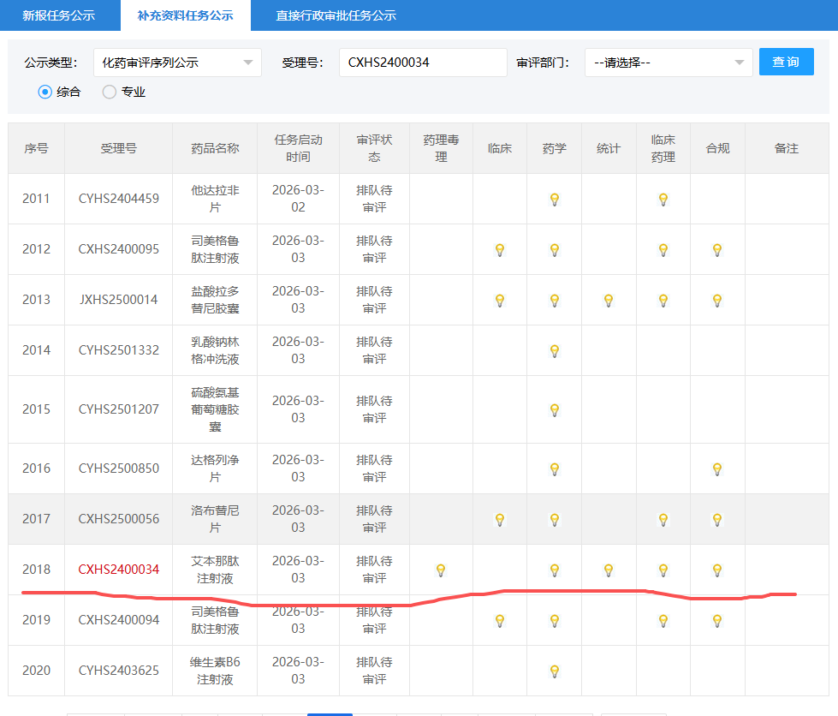Open 直接行政审批任务公示 tab
The height and width of the screenshot is (716, 838).
pyautogui.click(x=336, y=15)
